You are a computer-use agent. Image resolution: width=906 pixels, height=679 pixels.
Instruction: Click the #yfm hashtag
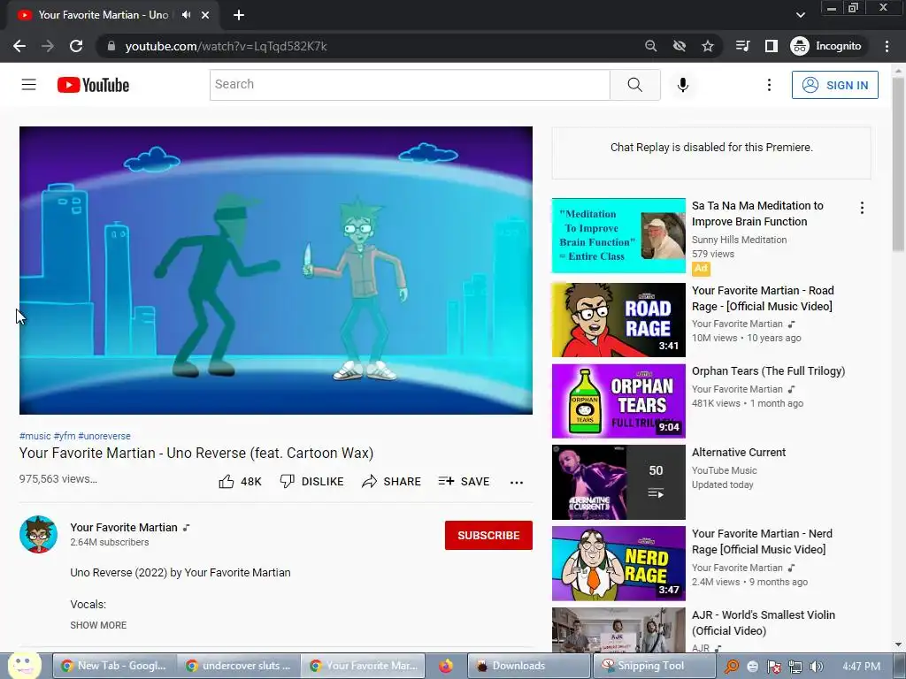(x=64, y=436)
